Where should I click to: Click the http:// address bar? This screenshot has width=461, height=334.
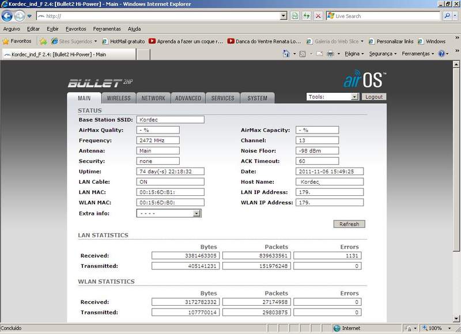tap(158, 16)
